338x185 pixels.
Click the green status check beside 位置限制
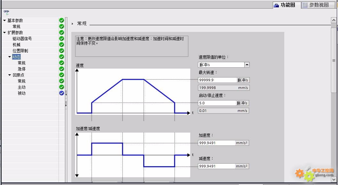coord(61,51)
